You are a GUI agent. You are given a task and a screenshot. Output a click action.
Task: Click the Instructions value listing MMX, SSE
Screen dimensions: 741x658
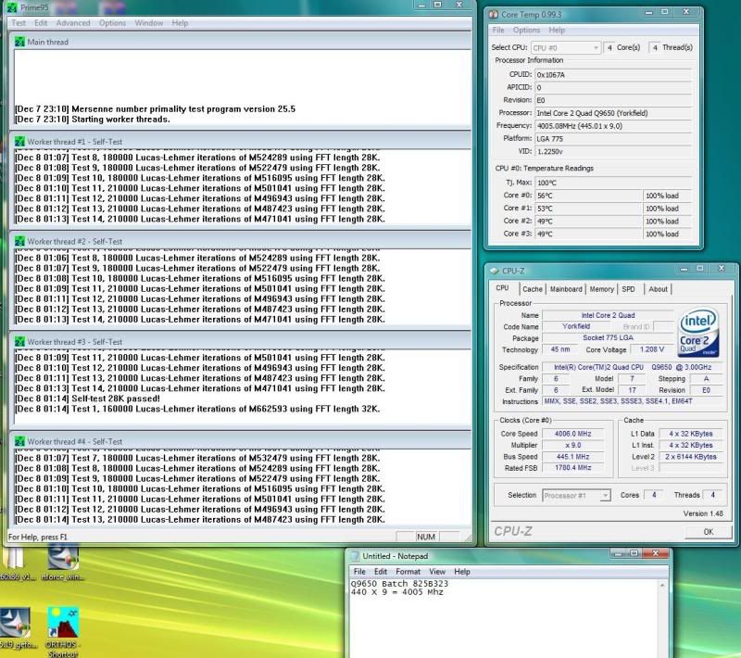click(634, 401)
